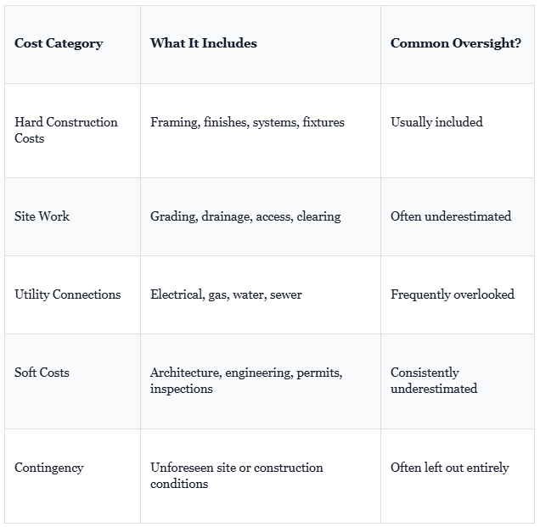Click the word inspections in Soft Costs row
The image size is (540, 527).
pyautogui.click(x=182, y=389)
